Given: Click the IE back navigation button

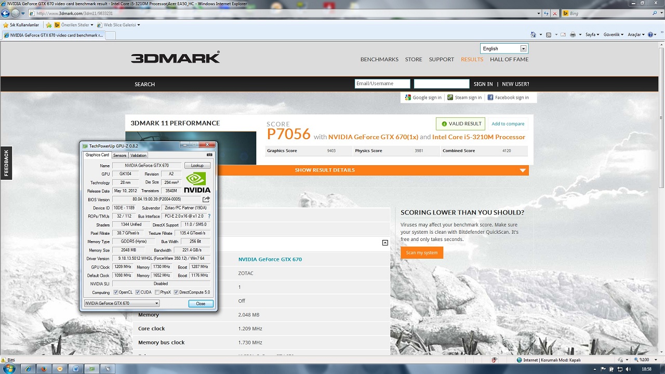Looking at the screenshot, I should pyautogui.click(x=6, y=13).
